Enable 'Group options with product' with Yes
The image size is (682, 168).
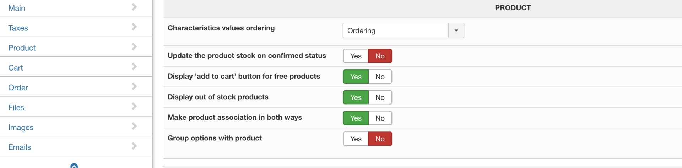click(356, 139)
